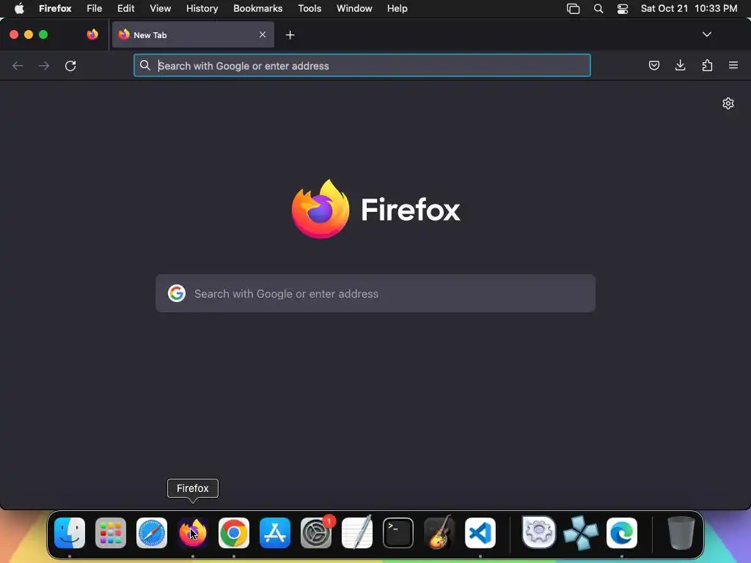Open TextEdit from the Dock
751x563 pixels.
click(357, 533)
